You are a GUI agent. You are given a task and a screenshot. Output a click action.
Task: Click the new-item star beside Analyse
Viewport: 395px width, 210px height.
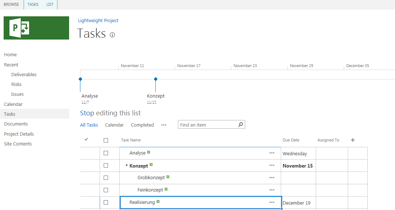point(149,152)
